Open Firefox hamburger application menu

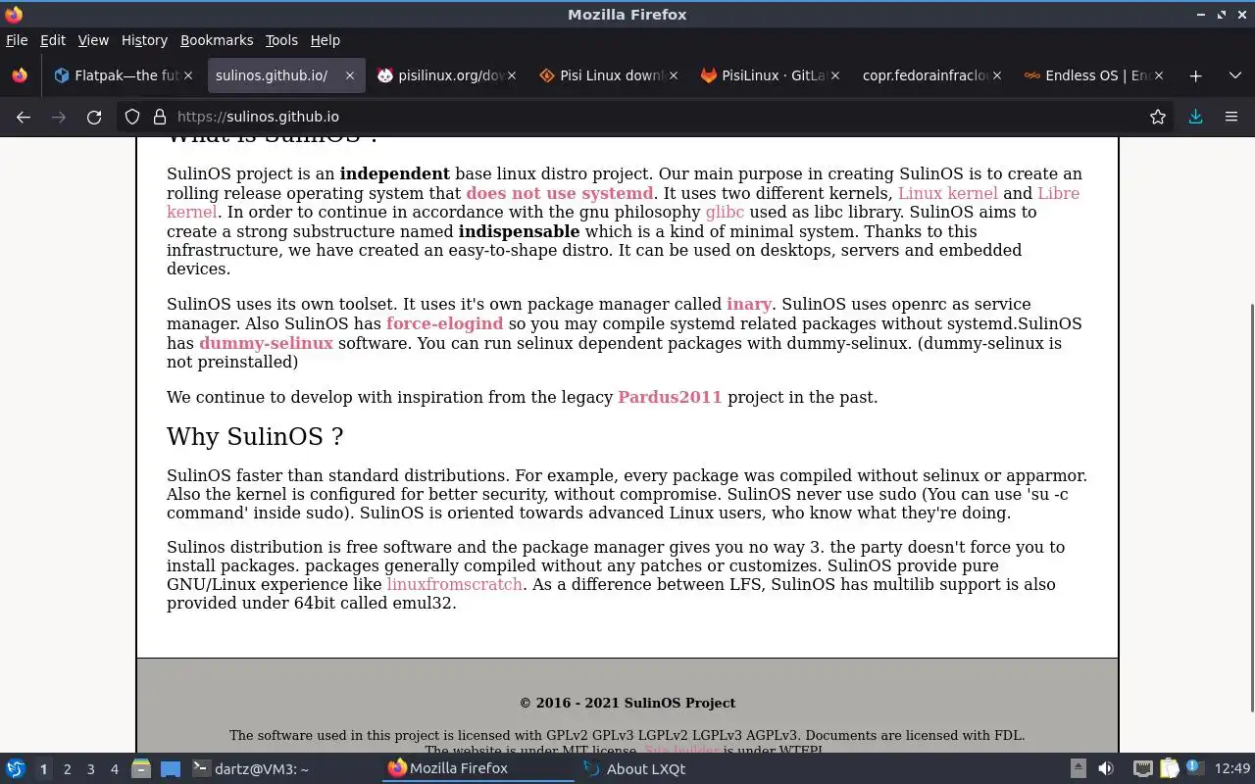1231,117
